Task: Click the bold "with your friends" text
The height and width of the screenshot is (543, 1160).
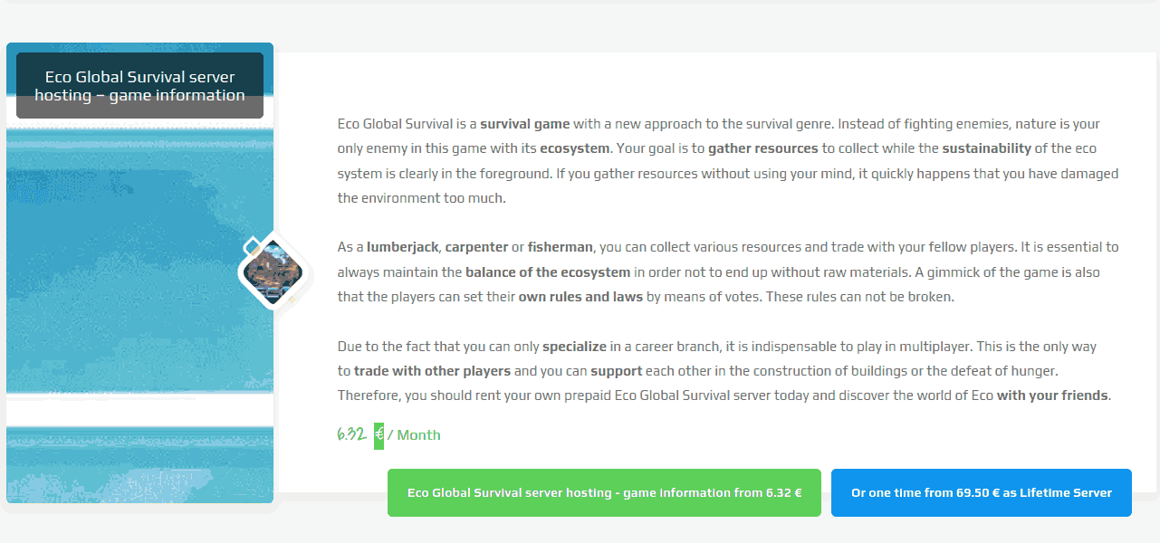Action: click(x=1052, y=395)
